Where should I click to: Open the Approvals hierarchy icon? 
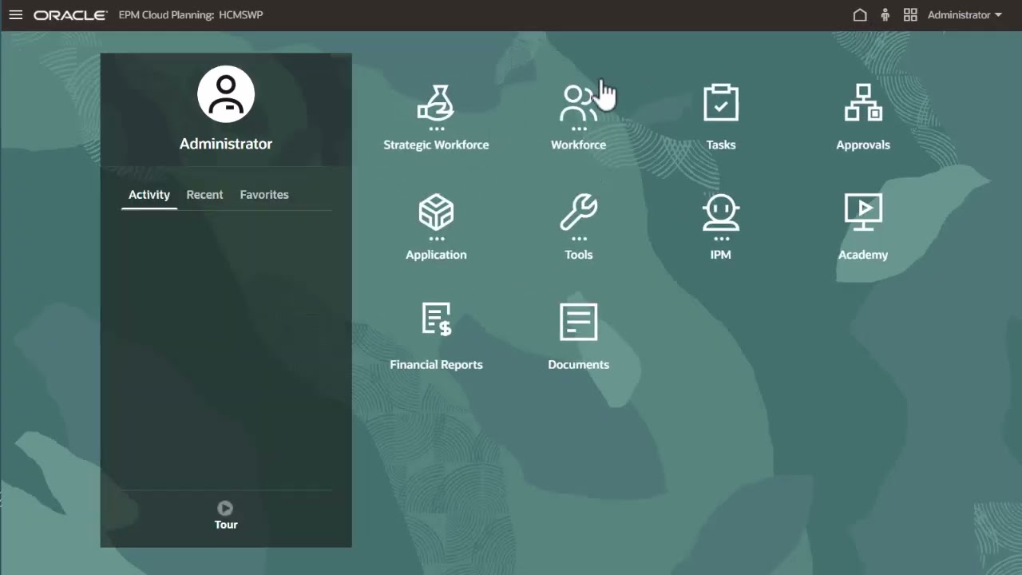pos(863,103)
